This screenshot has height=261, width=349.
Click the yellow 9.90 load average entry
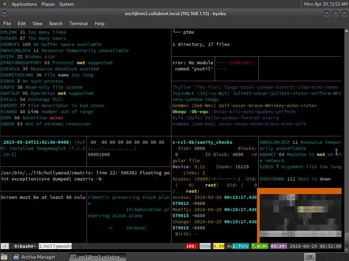[x=218, y=246]
